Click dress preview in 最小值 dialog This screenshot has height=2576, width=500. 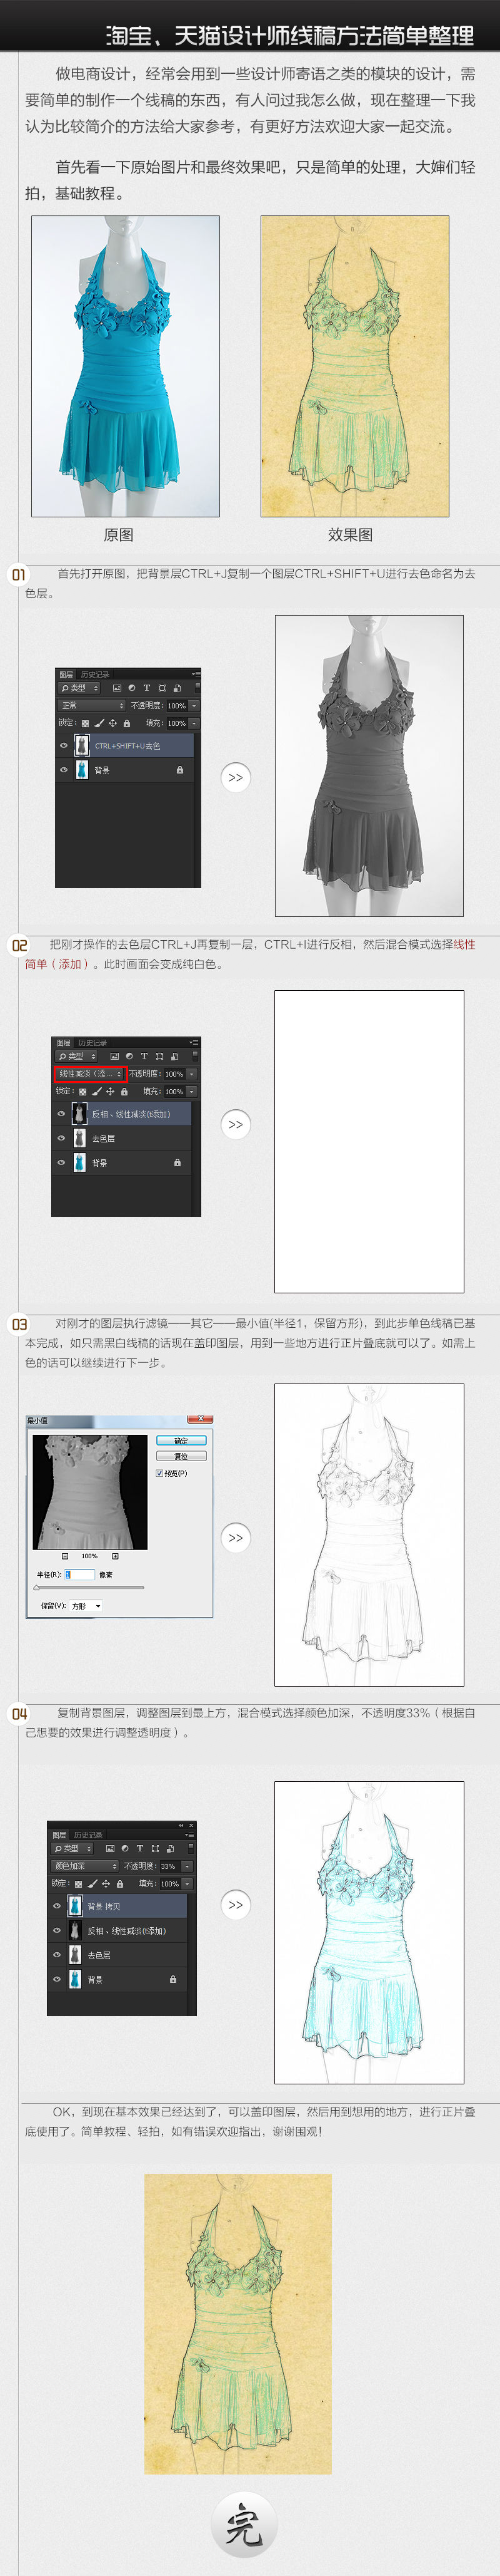[x=91, y=1492]
